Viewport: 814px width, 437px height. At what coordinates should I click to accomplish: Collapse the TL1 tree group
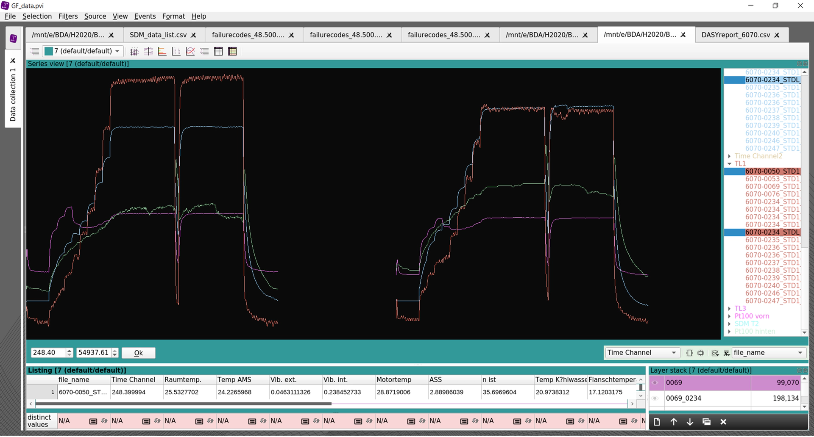pyautogui.click(x=729, y=164)
